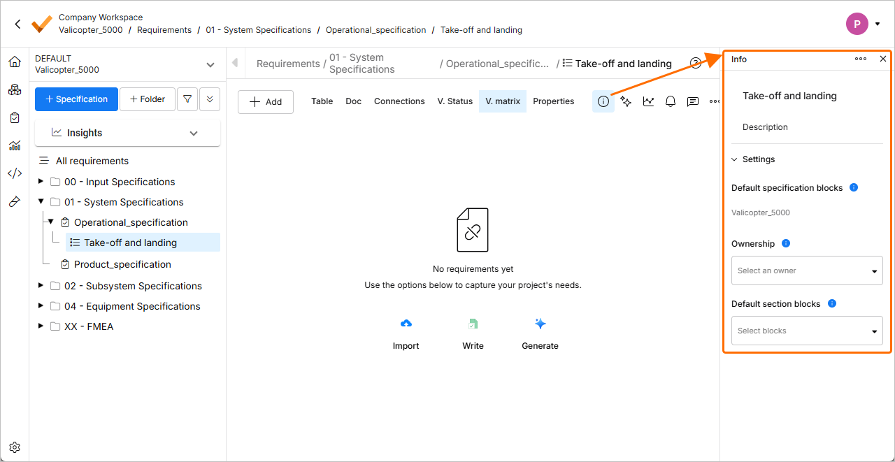Viewport: 895px width, 462px height.
Task: Click the collapse-all double chevron button
Action: pos(210,99)
